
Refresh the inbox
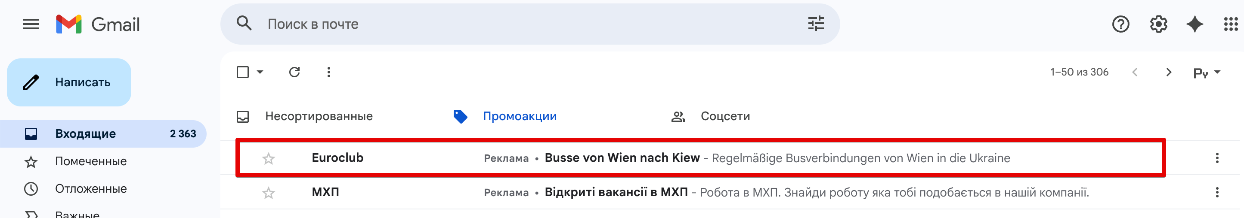tap(294, 72)
